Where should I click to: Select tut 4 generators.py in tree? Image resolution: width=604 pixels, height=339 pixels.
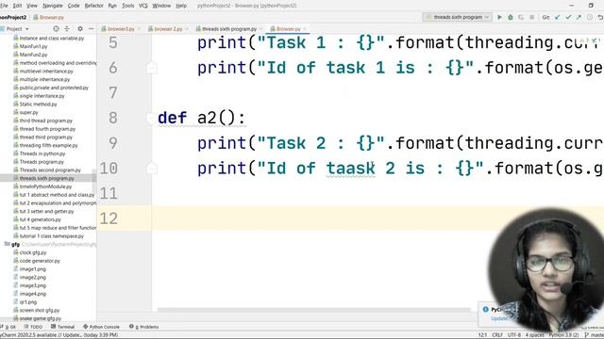click(41, 219)
